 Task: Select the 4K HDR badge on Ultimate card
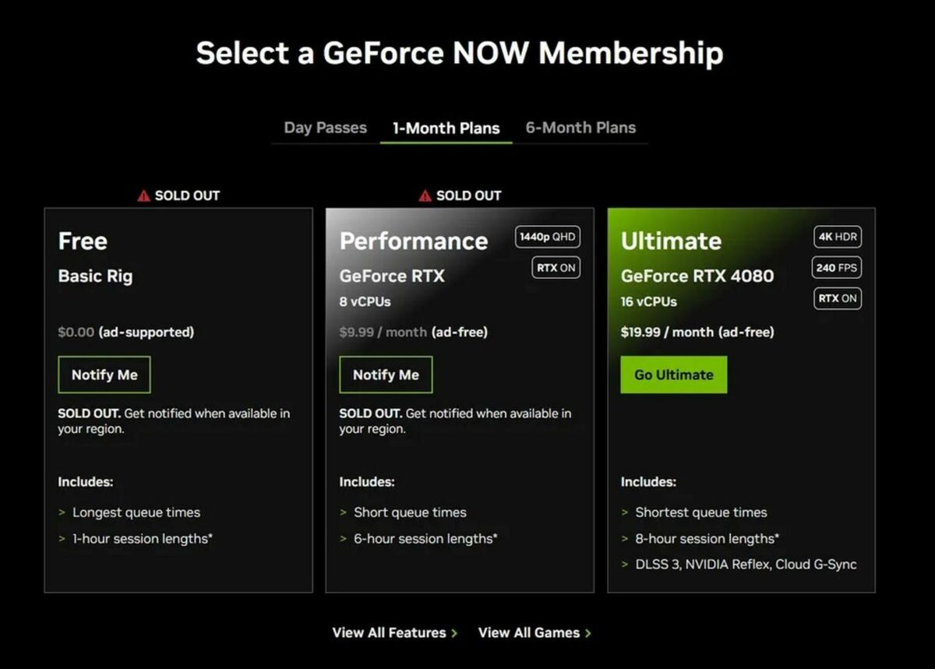pos(837,237)
